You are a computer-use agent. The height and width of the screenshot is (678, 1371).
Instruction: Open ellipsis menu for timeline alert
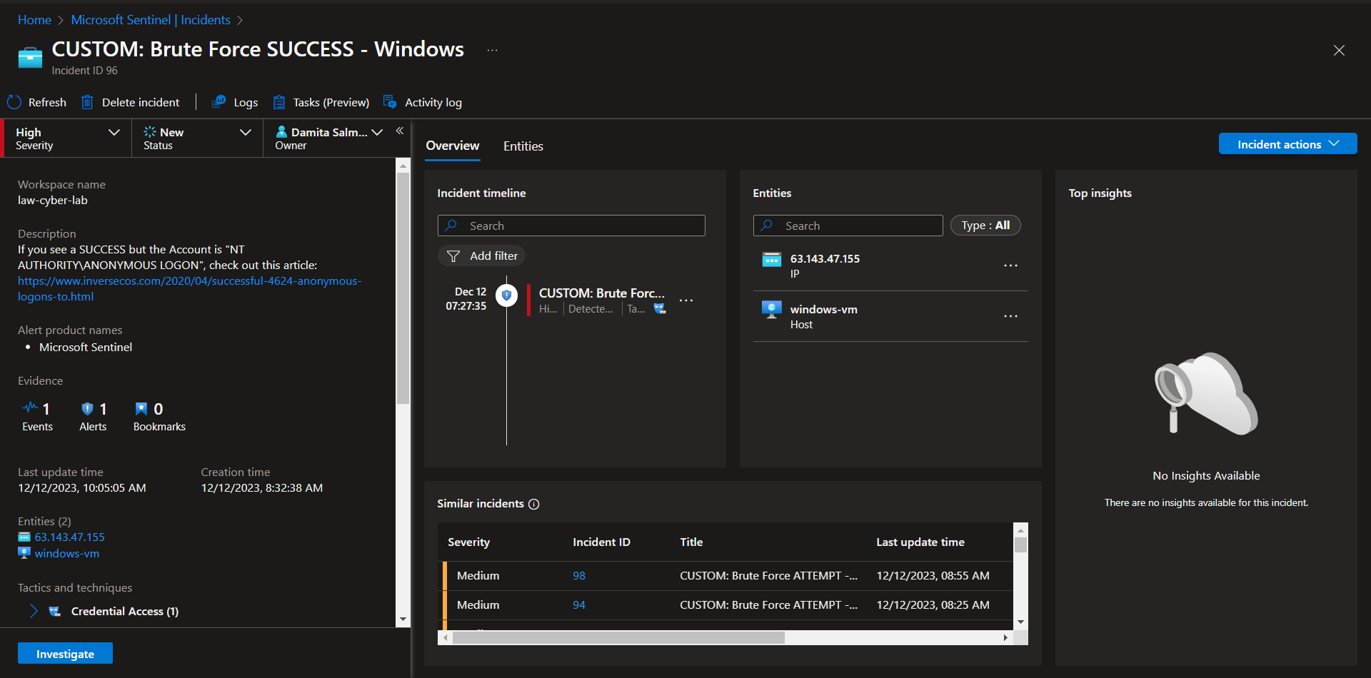coord(686,300)
